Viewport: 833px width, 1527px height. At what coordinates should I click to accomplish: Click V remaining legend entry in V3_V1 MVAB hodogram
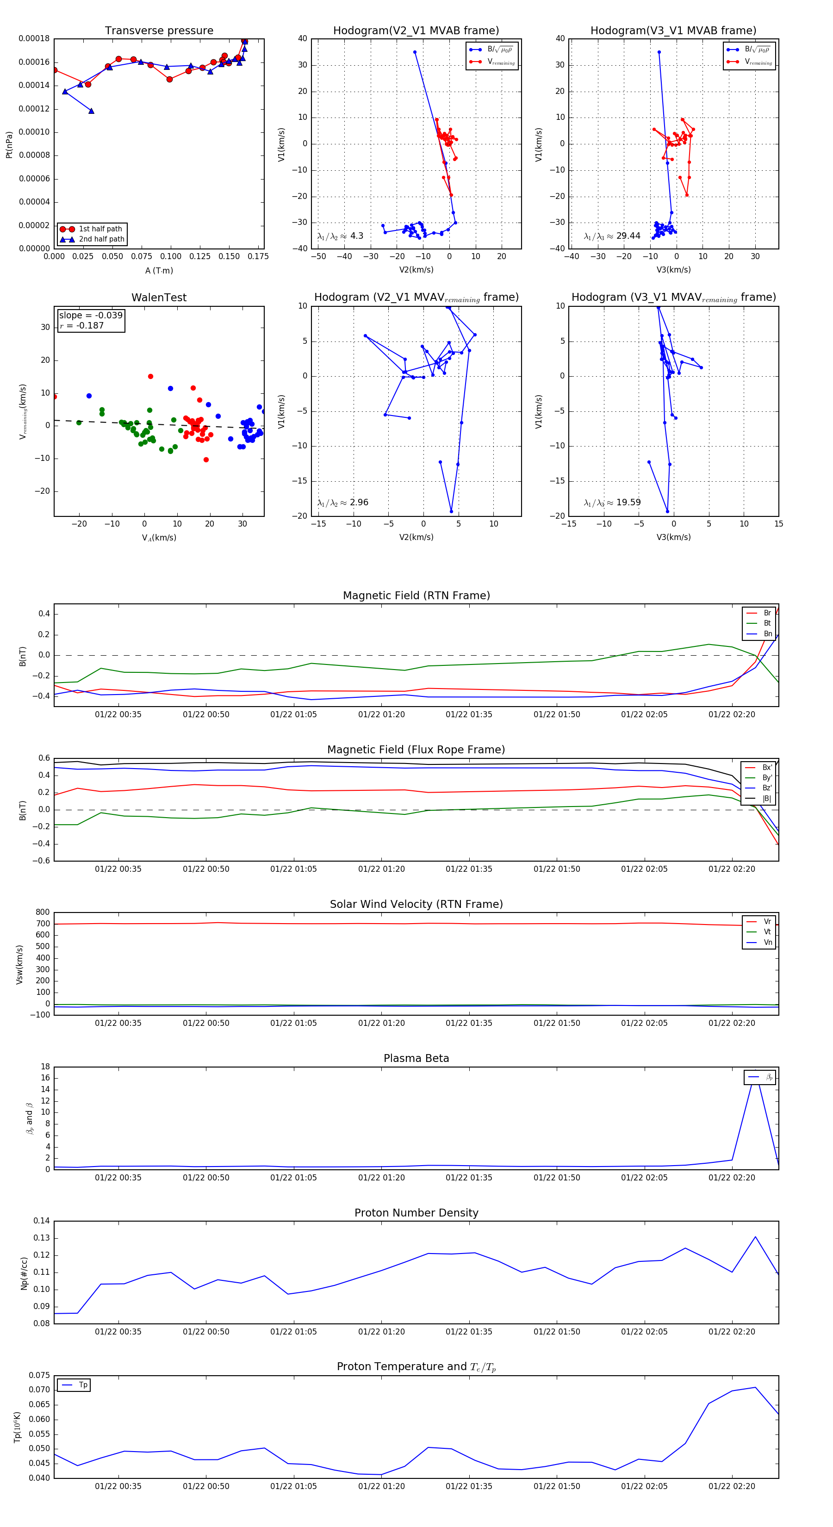[x=749, y=62]
